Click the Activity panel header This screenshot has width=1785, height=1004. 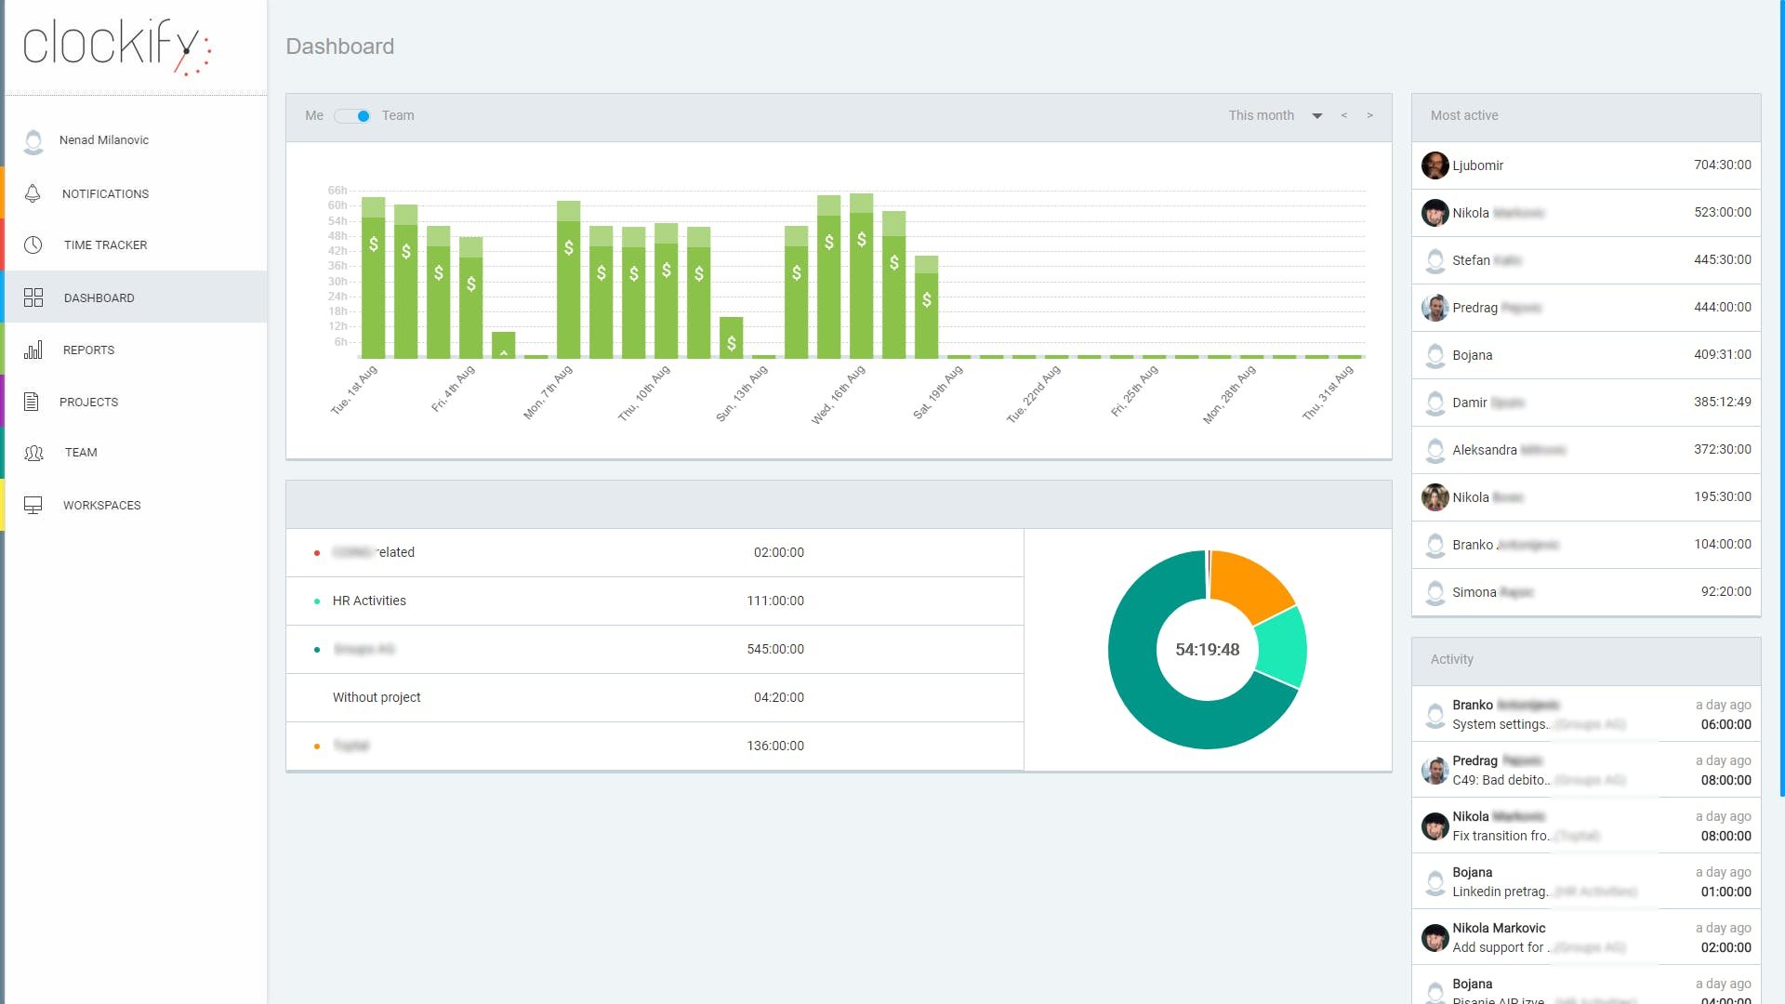pyautogui.click(x=1586, y=661)
